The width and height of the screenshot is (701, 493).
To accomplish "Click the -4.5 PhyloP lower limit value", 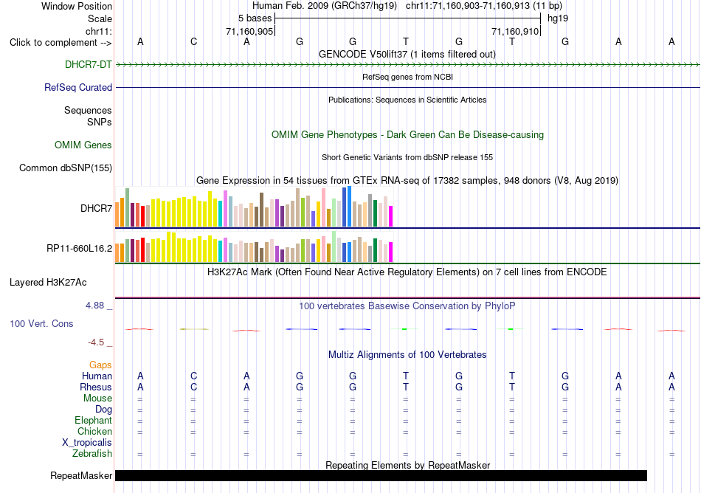I will (x=96, y=342).
